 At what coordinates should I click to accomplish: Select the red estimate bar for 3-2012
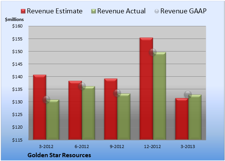coord(40,107)
